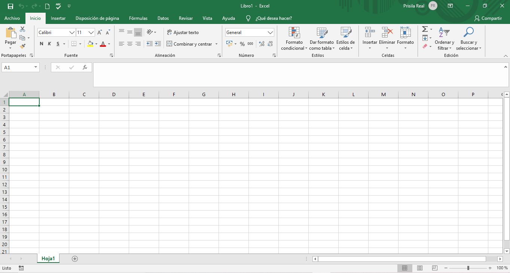Apply italic formatting with the K icon
510x273 pixels.
[x=49, y=43]
